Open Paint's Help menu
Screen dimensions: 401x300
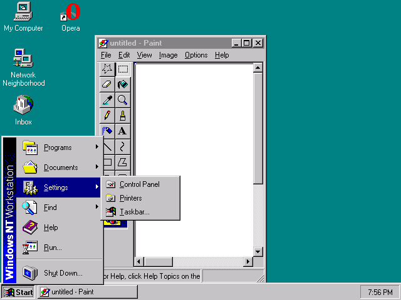(x=222, y=55)
